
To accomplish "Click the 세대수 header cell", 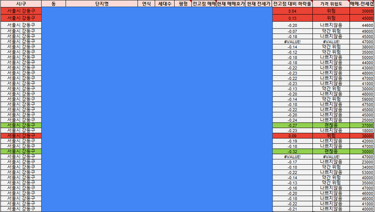I will tap(165, 4).
